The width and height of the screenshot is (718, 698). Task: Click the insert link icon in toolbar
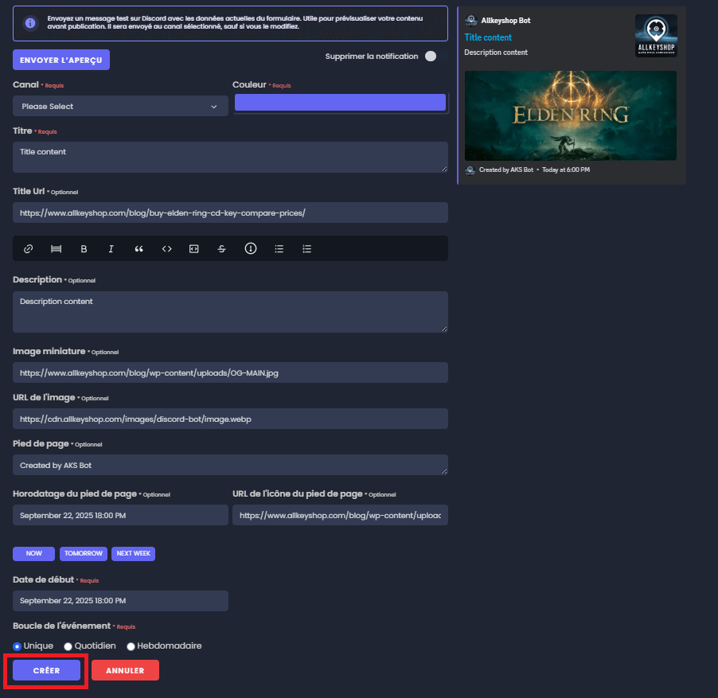29,248
